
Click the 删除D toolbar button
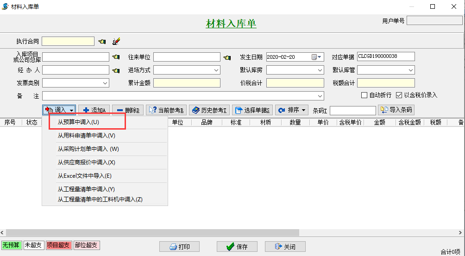coord(128,110)
